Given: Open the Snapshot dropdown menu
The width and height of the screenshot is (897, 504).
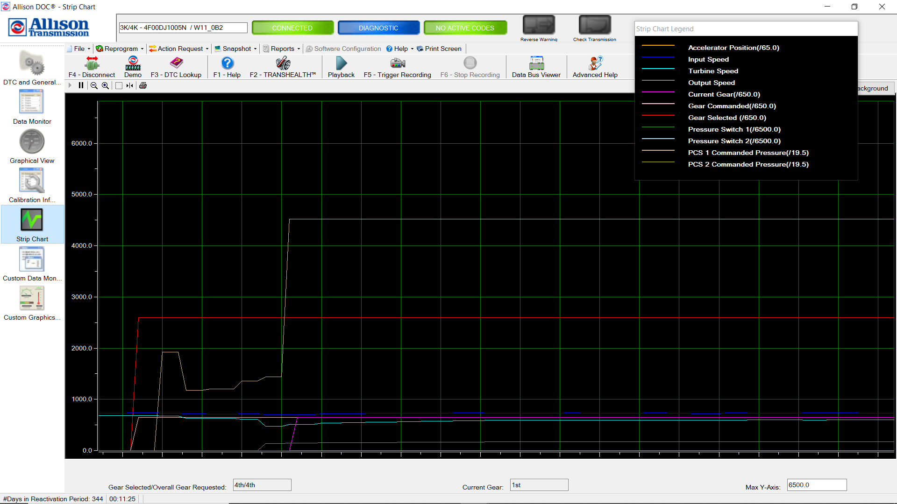Looking at the screenshot, I should [x=235, y=49].
